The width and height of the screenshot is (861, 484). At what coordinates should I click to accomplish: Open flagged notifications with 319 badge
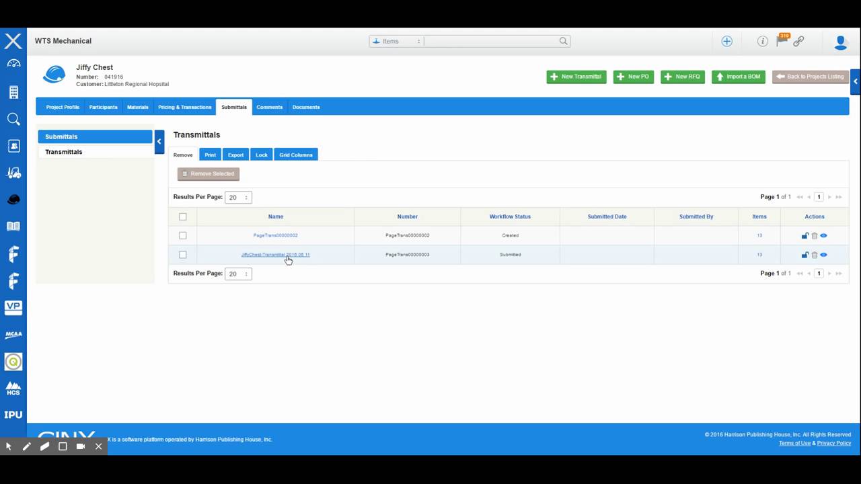782,40
